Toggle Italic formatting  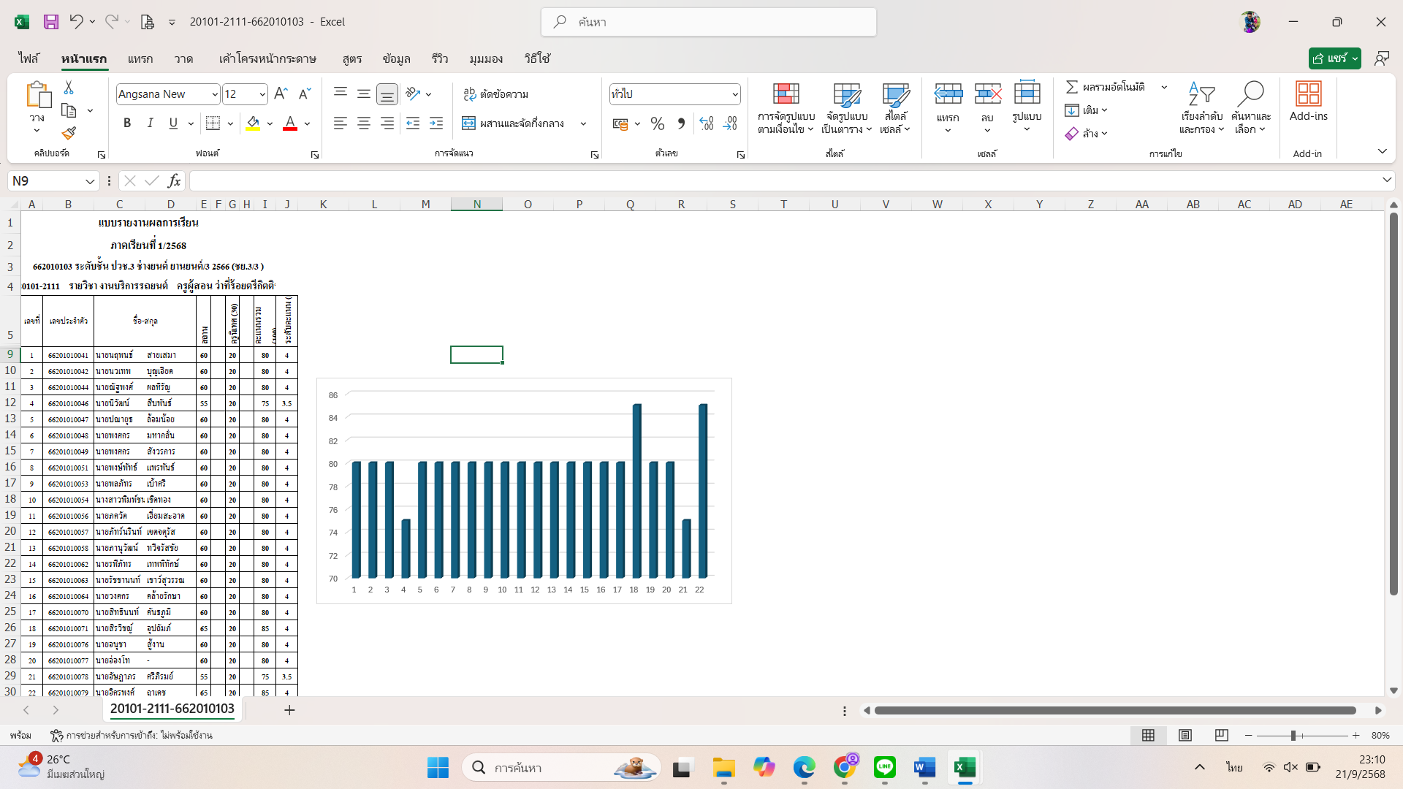150,123
